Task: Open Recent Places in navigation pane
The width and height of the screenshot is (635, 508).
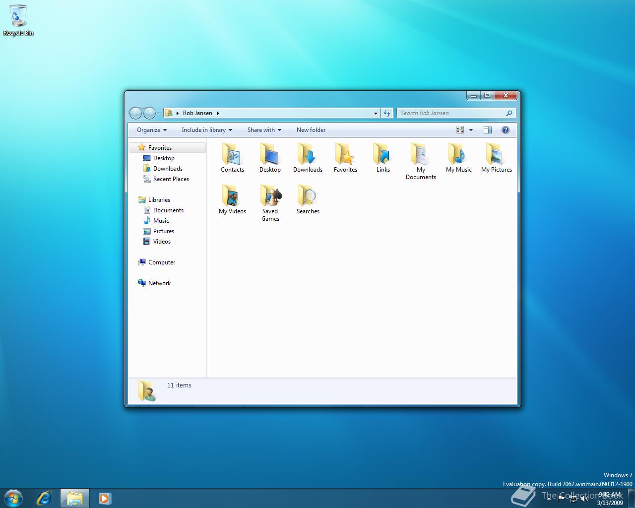Action: pos(171,179)
